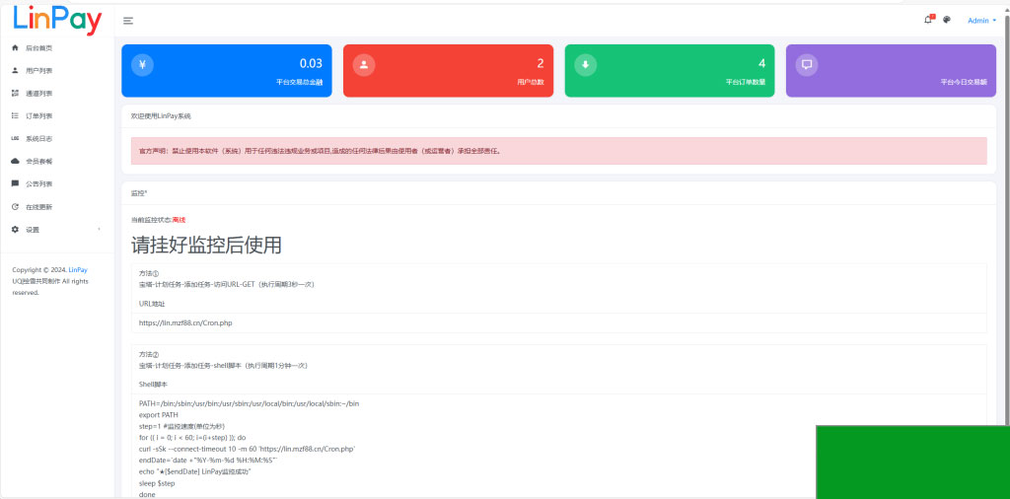Screen dimensions: 1010x499
Task: Click the message icon on the purple card
Action: click(x=807, y=64)
